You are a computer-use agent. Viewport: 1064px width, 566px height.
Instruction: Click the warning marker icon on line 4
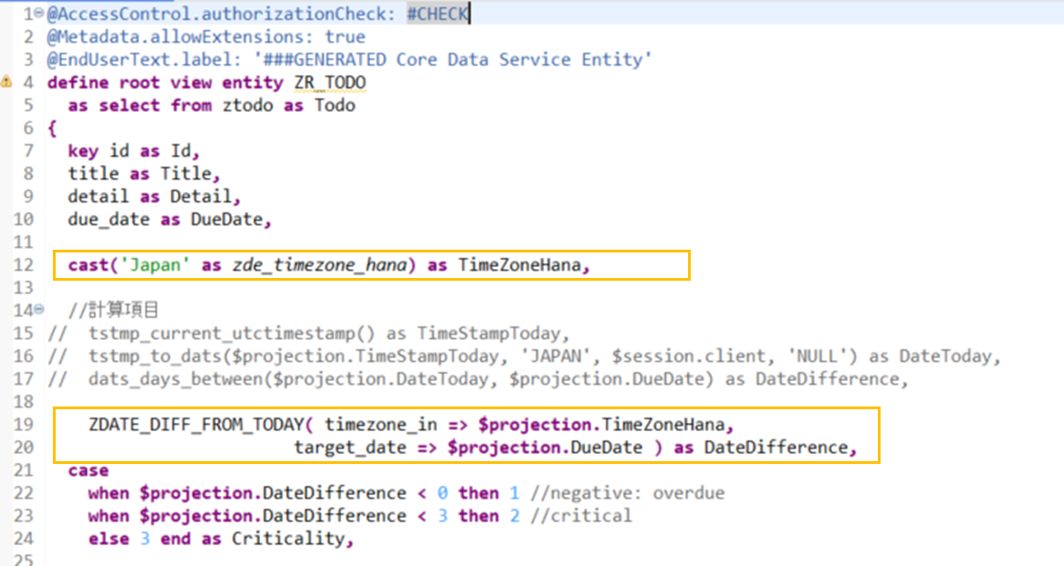(x=6, y=82)
